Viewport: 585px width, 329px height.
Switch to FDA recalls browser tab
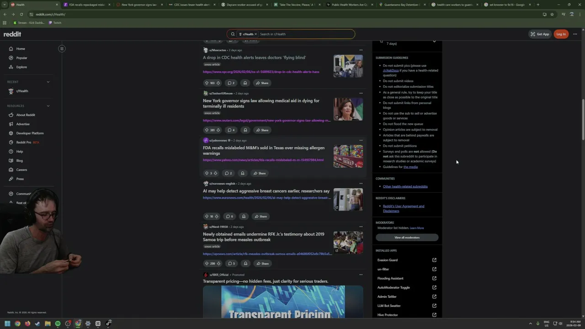click(87, 5)
